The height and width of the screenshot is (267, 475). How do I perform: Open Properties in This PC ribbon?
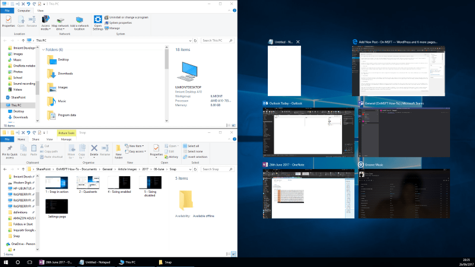[8, 21]
